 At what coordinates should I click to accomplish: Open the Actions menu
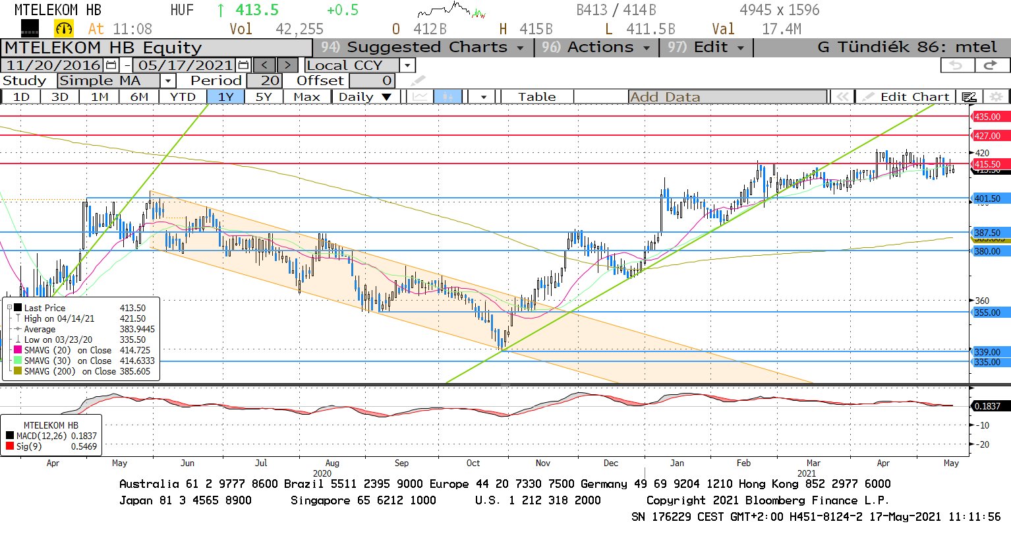coord(597,47)
